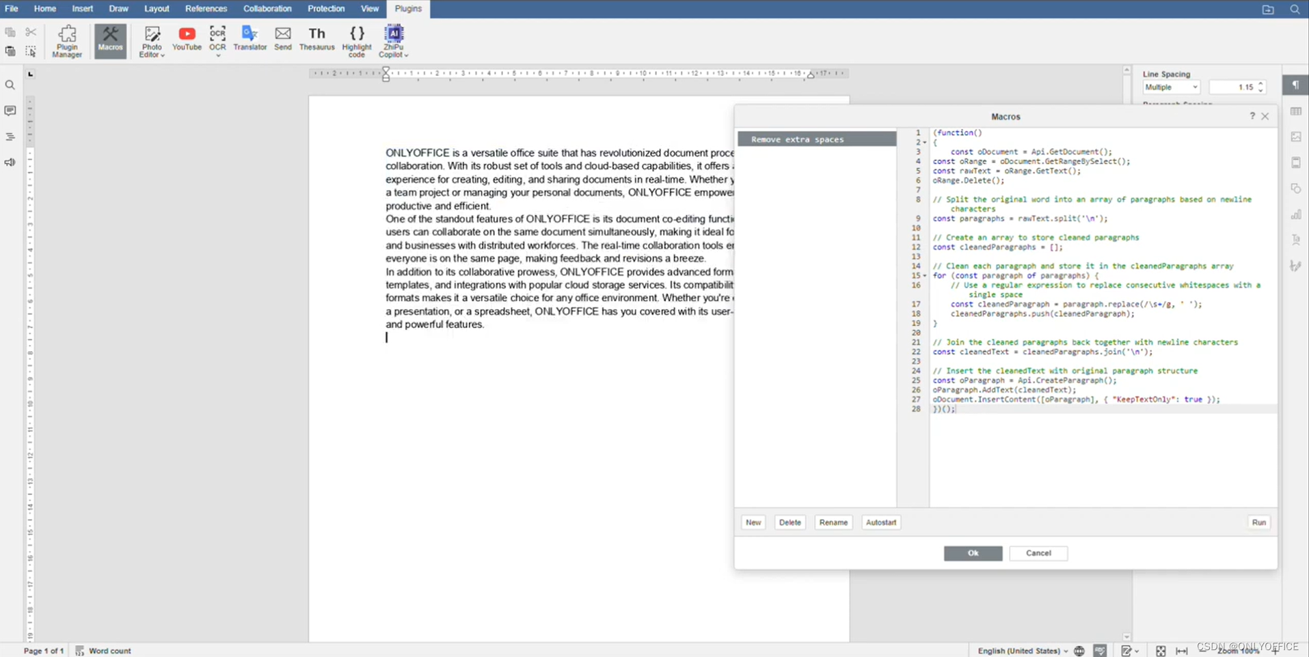Open header and footer settings icon
Viewport: 1309px width, 657px height.
1296,163
